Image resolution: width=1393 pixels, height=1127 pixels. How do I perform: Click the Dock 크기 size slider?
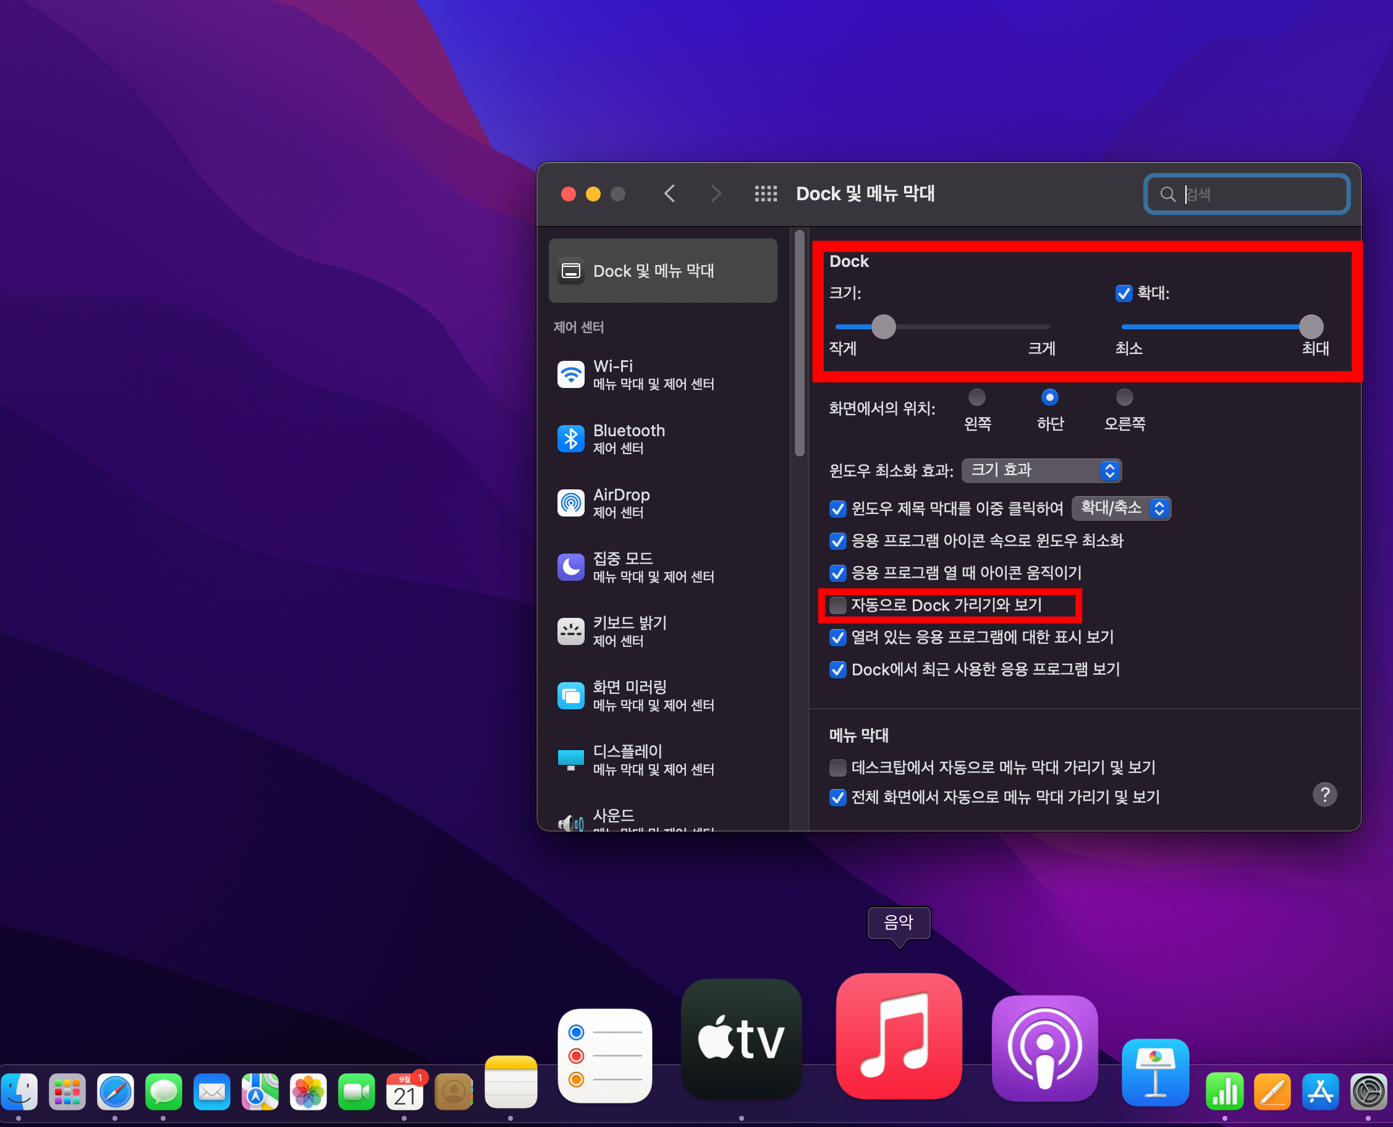[x=942, y=326]
